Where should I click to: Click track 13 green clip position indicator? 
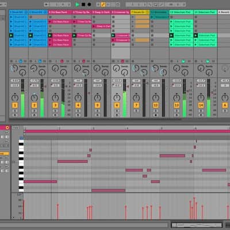click(183, 62)
